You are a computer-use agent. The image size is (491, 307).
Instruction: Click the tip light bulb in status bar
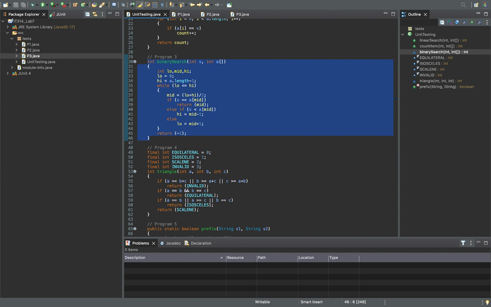point(487,302)
